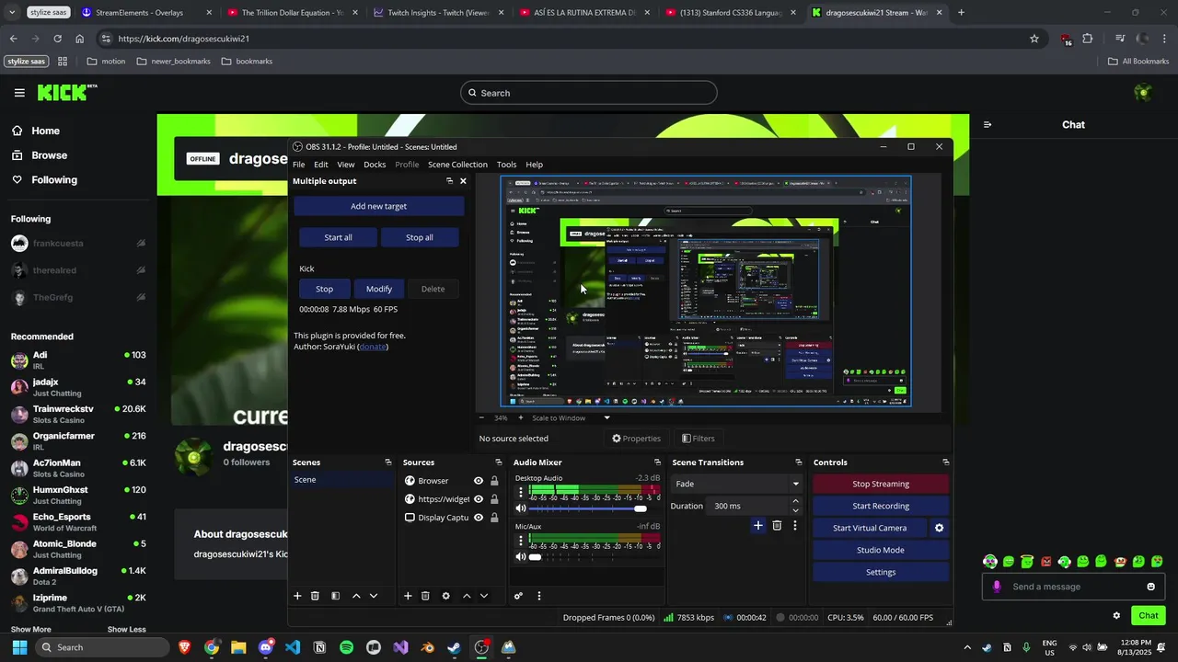
Task: Close the Multiple output dock
Action: (463, 181)
